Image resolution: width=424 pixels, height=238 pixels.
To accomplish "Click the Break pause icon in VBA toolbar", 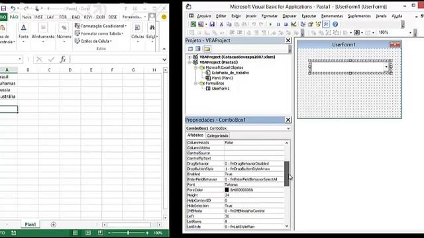I will (x=278, y=24).
